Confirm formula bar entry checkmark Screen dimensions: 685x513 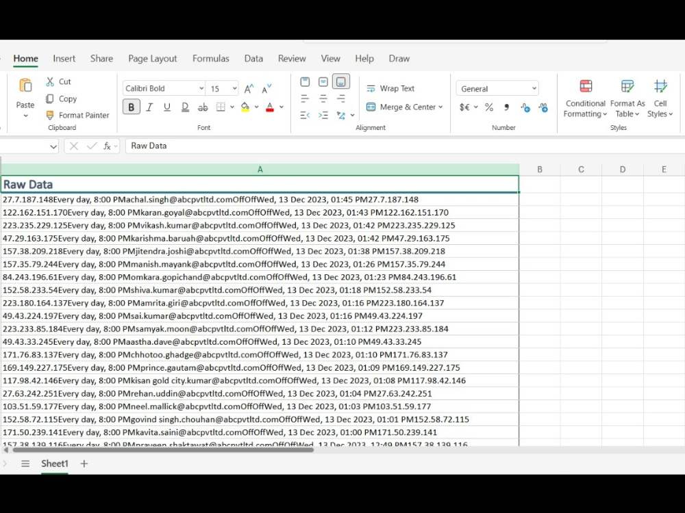[x=92, y=146]
